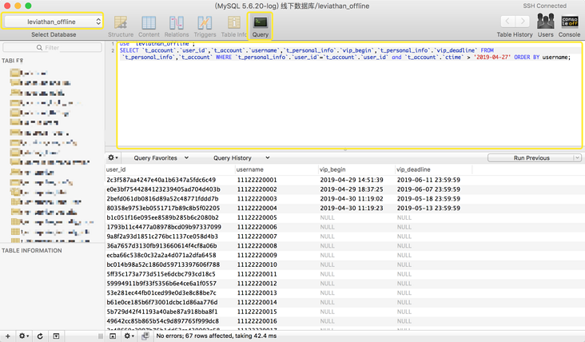585x342 pixels.
Task: Click the table Filter search field
Action: point(54,48)
